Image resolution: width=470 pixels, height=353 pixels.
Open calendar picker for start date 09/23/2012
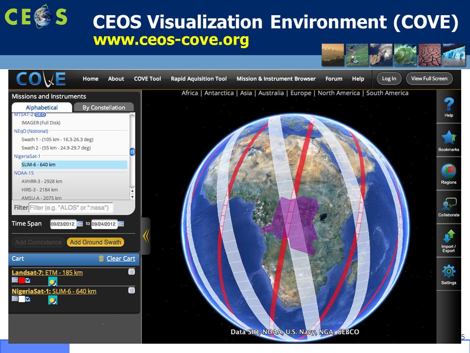pos(80,224)
